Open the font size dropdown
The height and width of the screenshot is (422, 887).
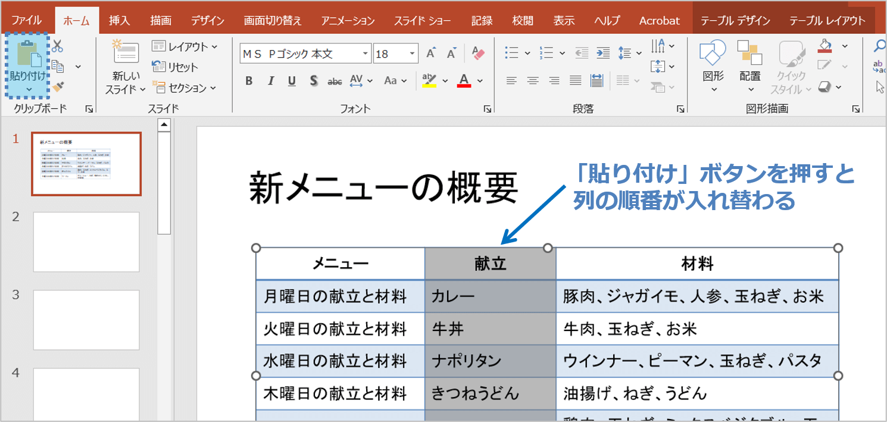(x=413, y=54)
